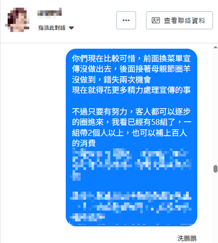Viewport: 218px width, 243px height.
Task: Click the line ending 錯失兩次機會
Action: 112,79
